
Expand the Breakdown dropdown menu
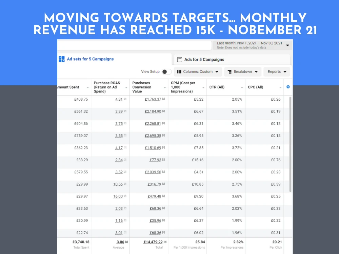click(243, 72)
